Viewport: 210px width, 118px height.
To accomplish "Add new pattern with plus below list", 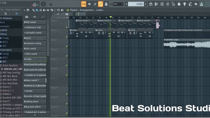I will (35, 115).
